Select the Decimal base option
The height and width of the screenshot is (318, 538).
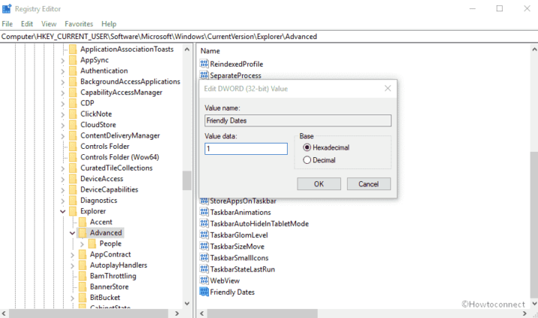[x=307, y=160]
